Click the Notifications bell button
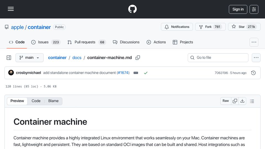The width and height of the screenshot is (265, 149). 177,27
